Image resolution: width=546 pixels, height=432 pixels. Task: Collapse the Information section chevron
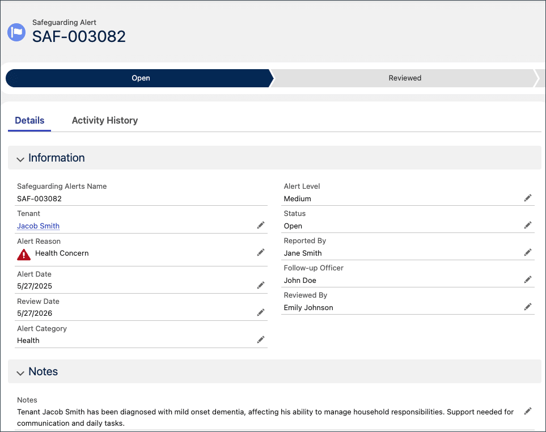coord(20,159)
